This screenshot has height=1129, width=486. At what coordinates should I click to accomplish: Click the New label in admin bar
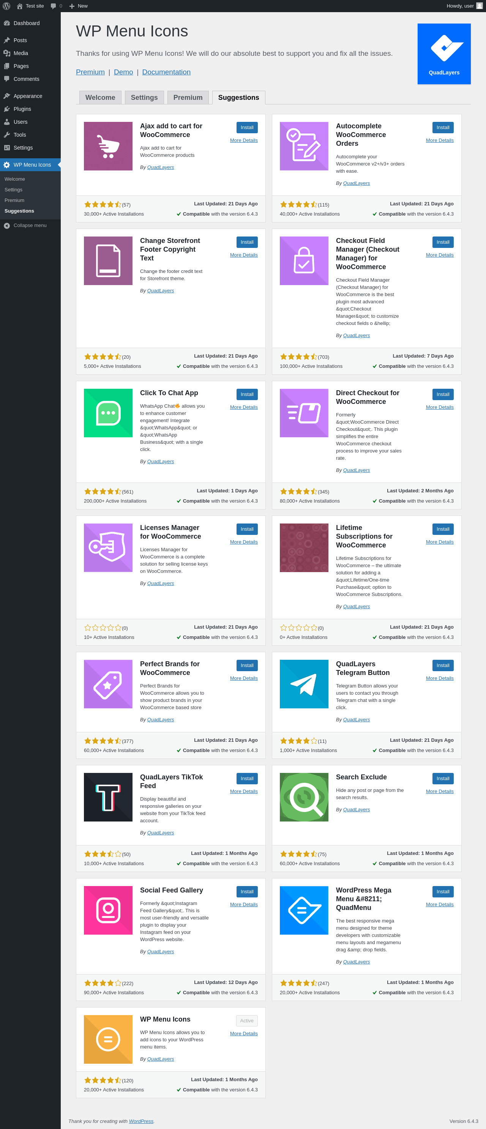click(83, 6)
